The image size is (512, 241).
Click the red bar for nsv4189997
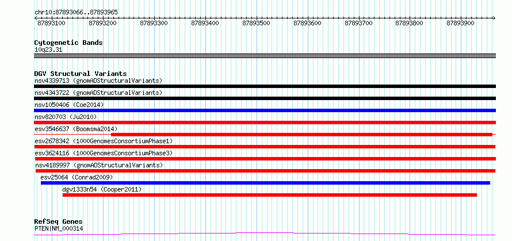point(265,171)
